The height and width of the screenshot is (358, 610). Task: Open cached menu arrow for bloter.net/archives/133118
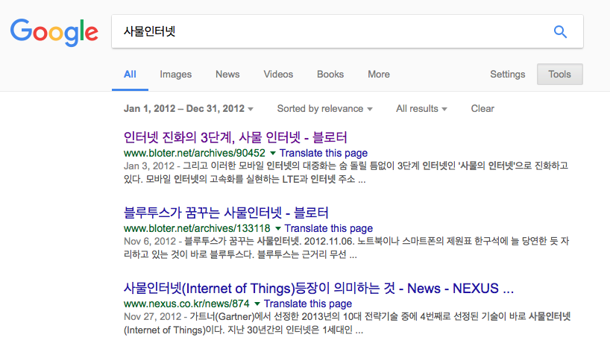pyautogui.click(x=277, y=228)
